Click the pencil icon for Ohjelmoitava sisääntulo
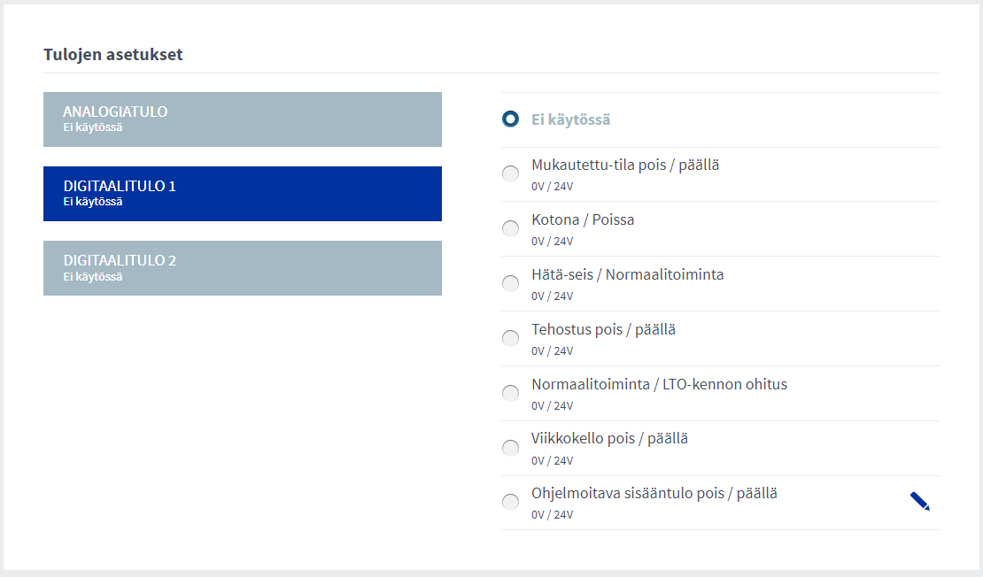The image size is (983, 577). click(920, 502)
